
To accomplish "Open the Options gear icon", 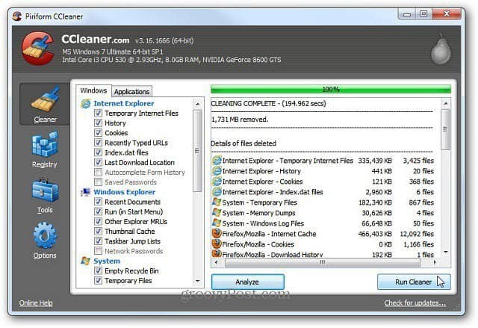I will click(x=45, y=235).
